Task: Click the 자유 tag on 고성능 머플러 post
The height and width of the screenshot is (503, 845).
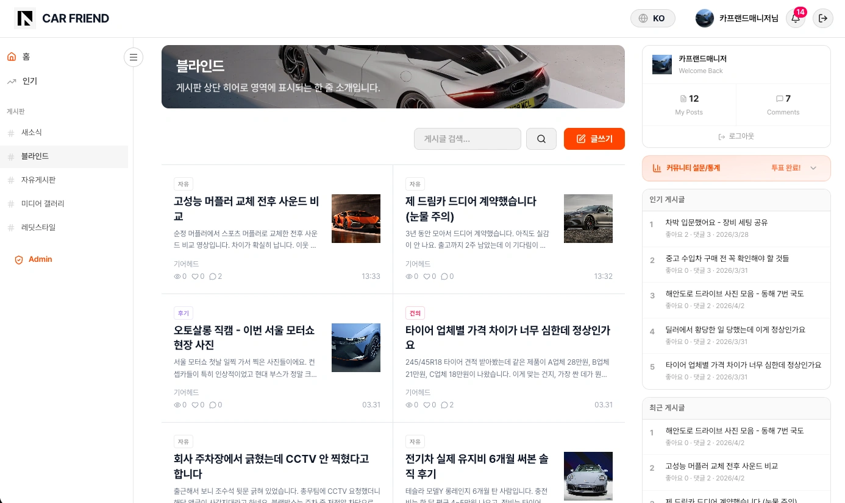Action: 183,184
